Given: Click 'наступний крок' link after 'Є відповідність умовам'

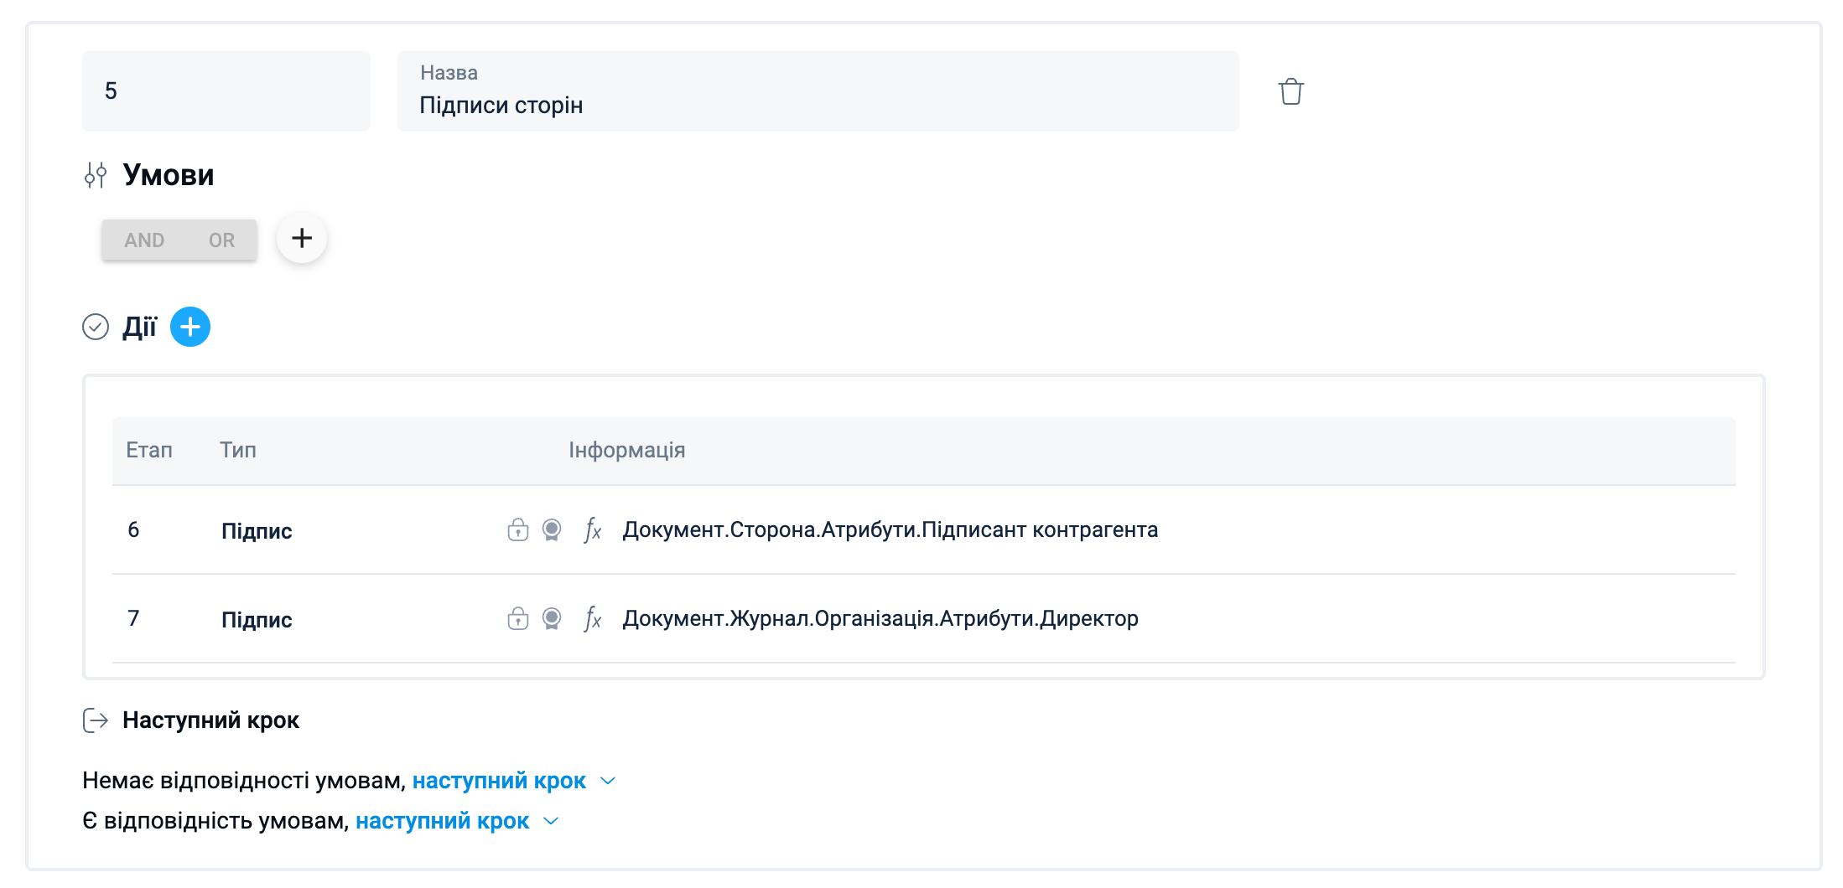Looking at the screenshot, I should tap(442, 821).
